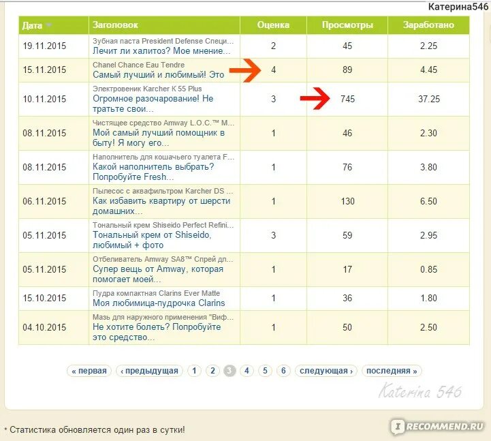Open pagination page 2

(x=212, y=371)
